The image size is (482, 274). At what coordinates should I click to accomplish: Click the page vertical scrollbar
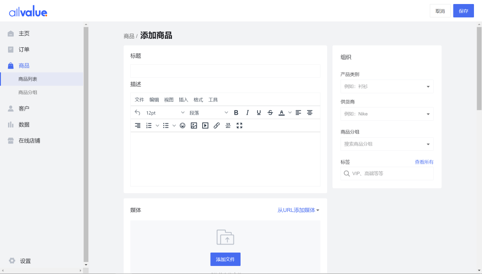pos(479,68)
